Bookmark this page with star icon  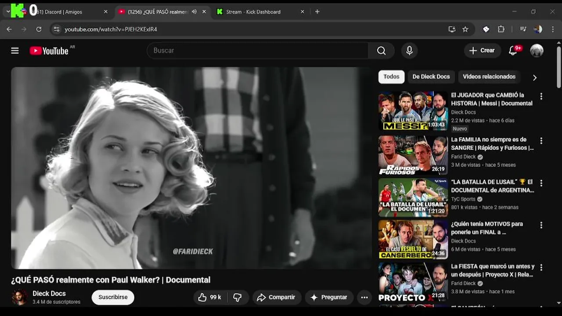pyautogui.click(x=465, y=29)
